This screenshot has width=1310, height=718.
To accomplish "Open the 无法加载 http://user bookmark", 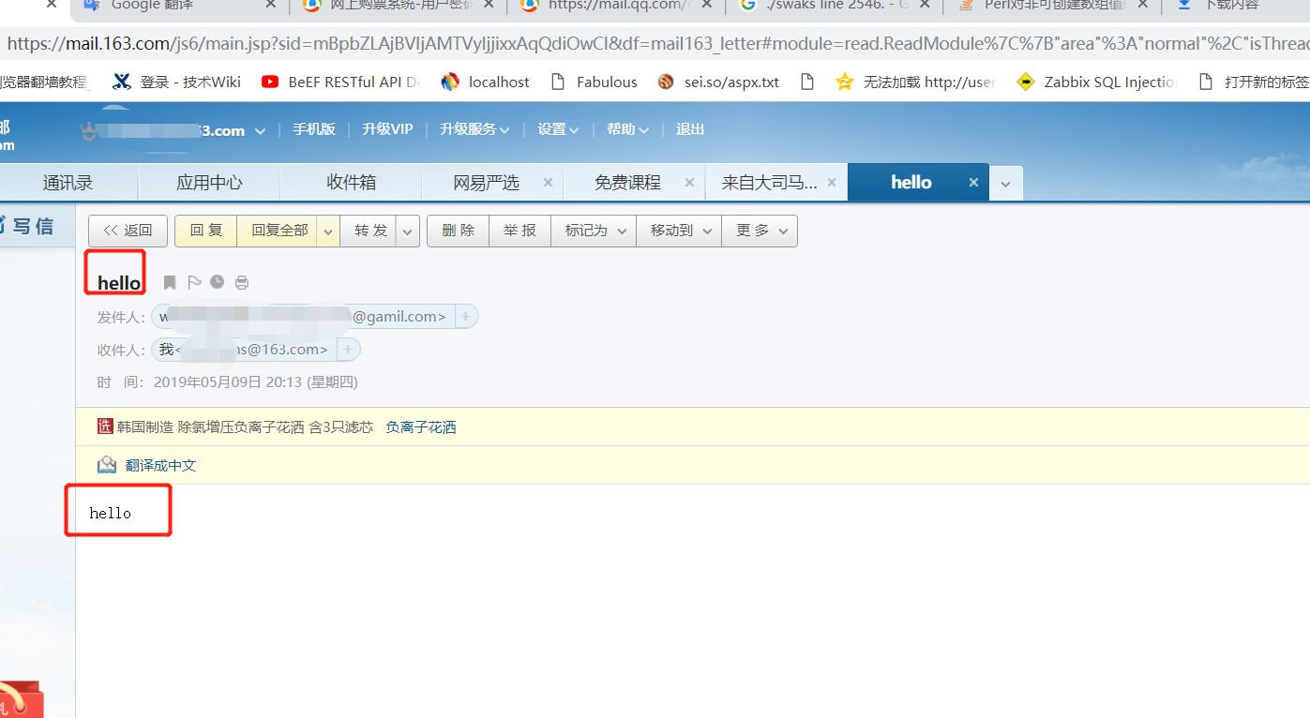I will click(914, 82).
